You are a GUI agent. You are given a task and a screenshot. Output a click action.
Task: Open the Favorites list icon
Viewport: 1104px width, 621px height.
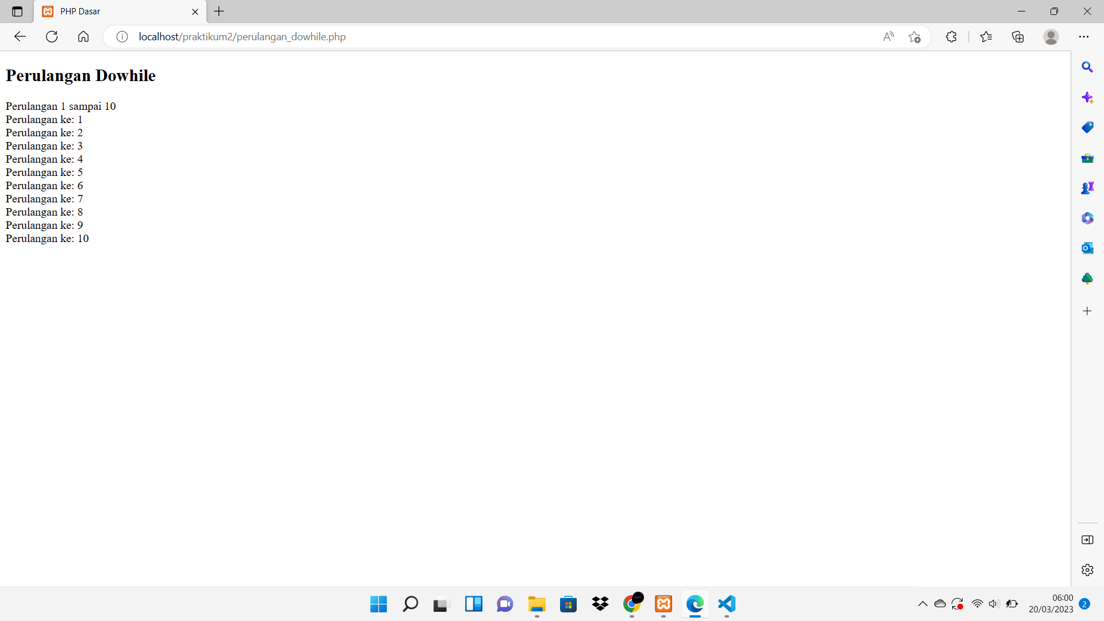click(986, 37)
